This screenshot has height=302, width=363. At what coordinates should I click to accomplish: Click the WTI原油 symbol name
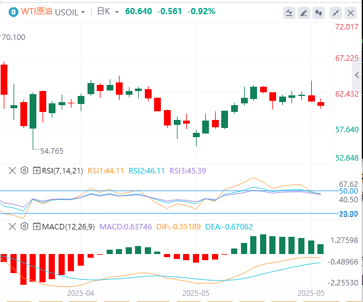pyautogui.click(x=36, y=11)
